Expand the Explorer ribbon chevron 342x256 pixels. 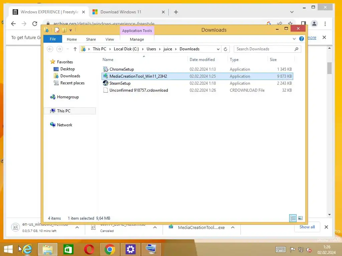[294, 39]
